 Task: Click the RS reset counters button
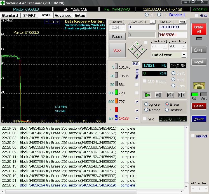(136, 64)
